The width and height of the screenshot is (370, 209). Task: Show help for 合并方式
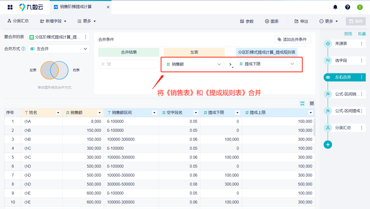pyautogui.click(x=23, y=49)
